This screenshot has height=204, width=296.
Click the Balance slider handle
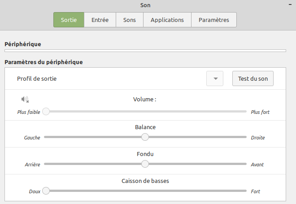(x=145, y=137)
